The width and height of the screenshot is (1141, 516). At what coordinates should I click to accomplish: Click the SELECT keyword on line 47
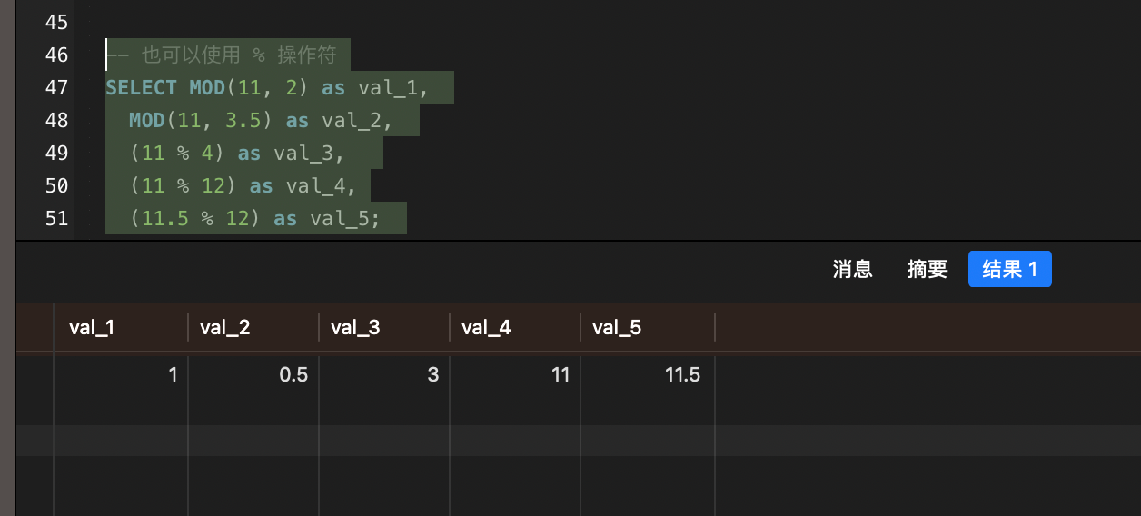(x=141, y=88)
